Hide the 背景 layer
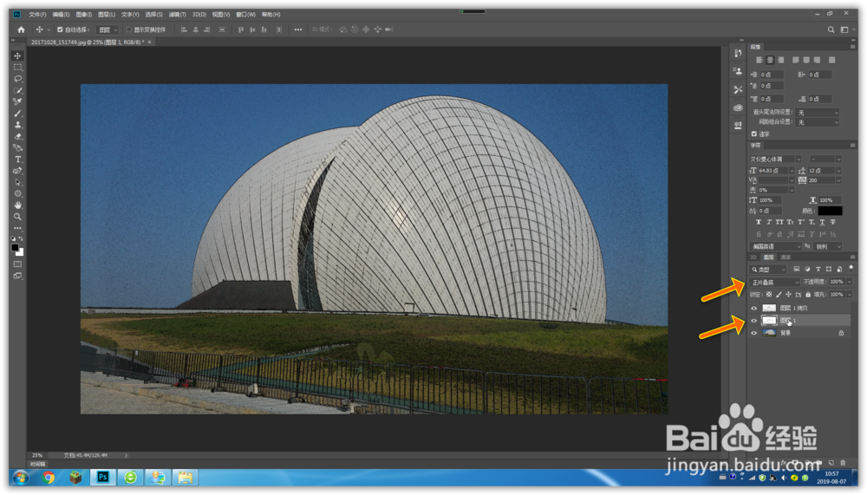This screenshot has height=495, width=867. click(753, 333)
